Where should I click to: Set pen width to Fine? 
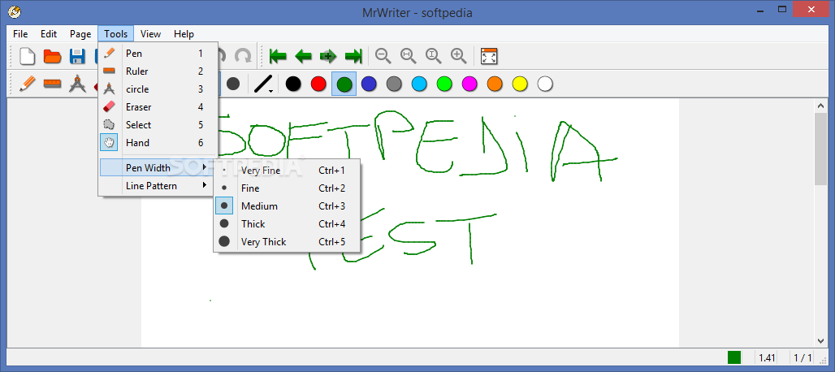[x=287, y=188]
